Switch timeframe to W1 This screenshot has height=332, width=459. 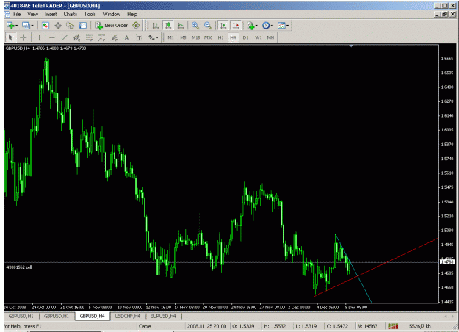pyautogui.click(x=259, y=37)
